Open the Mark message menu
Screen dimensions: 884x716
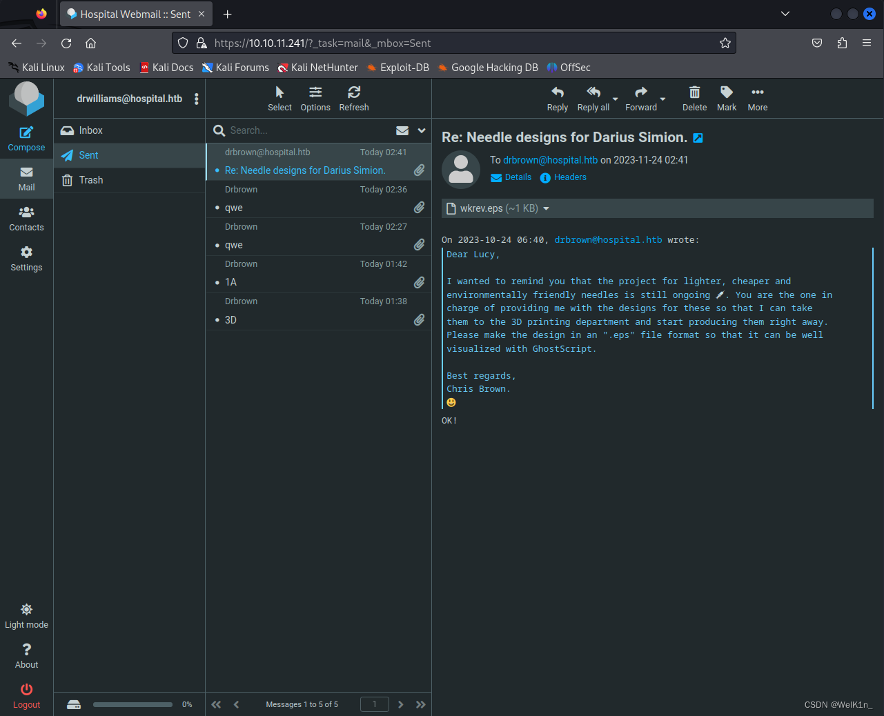[x=727, y=99]
